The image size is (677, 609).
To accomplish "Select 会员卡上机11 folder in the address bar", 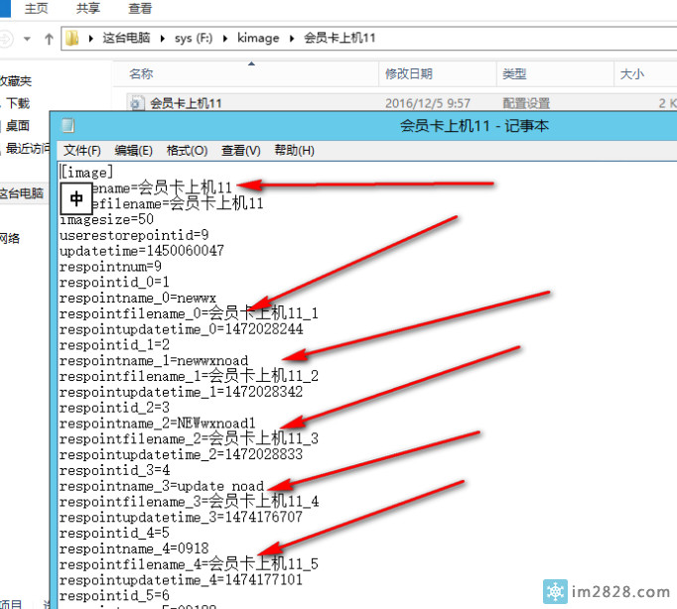I will click(339, 38).
